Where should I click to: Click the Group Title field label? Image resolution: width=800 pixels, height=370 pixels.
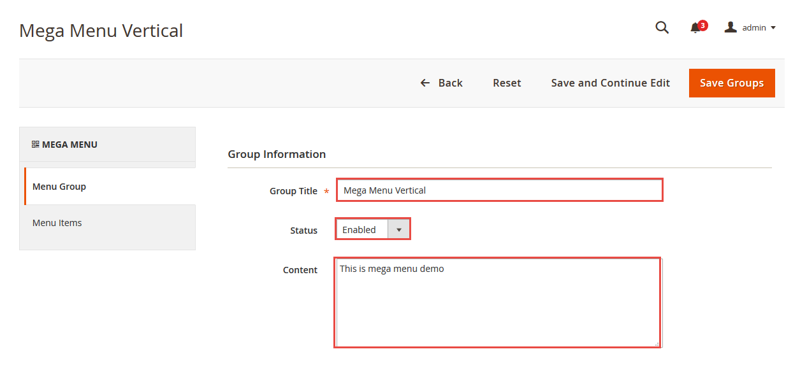[x=293, y=191]
